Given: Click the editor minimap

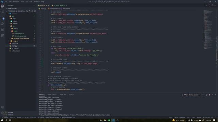Looking at the screenshot, I should 208,29.
